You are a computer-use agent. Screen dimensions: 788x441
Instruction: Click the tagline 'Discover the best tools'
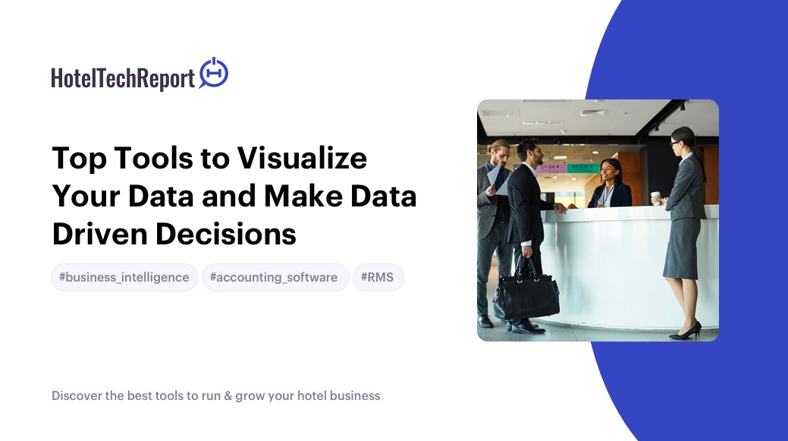[x=118, y=395]
